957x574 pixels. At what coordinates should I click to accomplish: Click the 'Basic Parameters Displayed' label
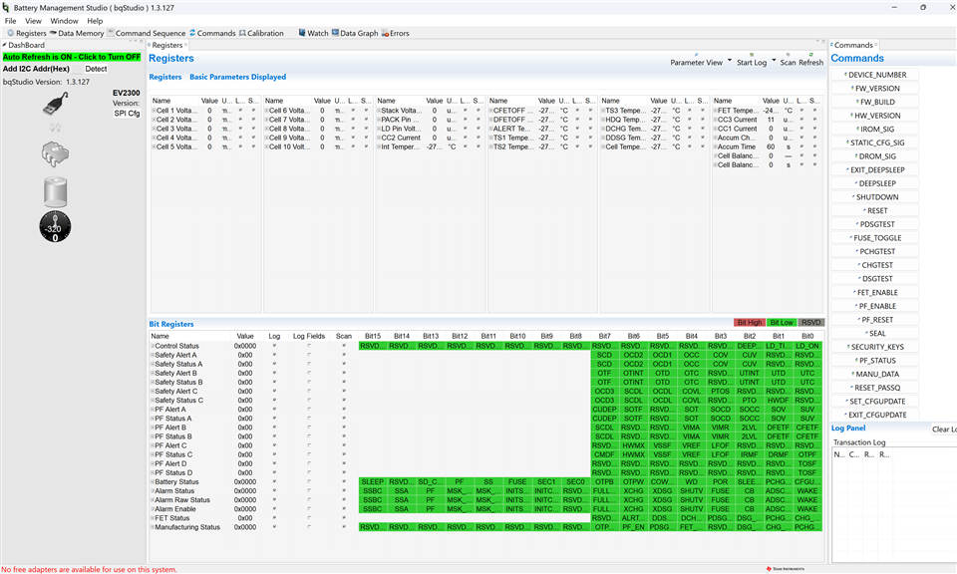coord(237,77)
